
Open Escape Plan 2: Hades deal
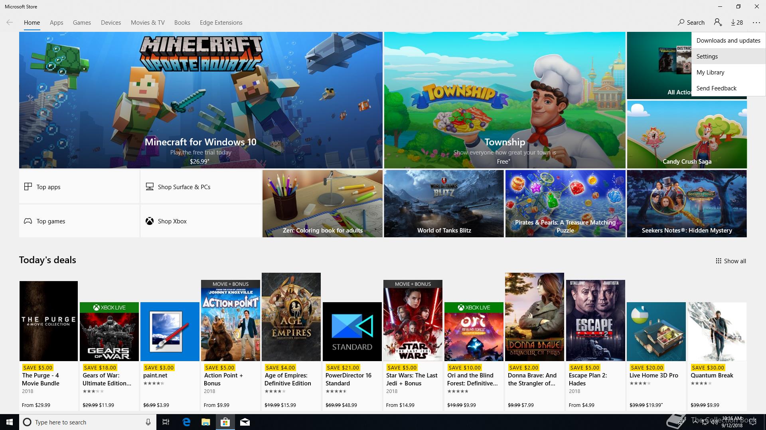[x=596, y=345]
